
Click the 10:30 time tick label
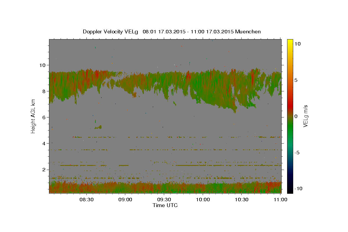[242, 200]
